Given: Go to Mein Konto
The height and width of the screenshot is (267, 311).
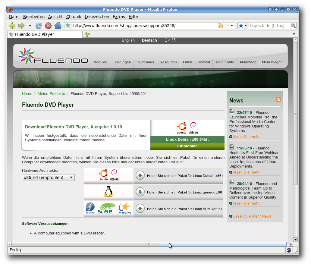Looking at the screenshot, I should coord(225,62).
